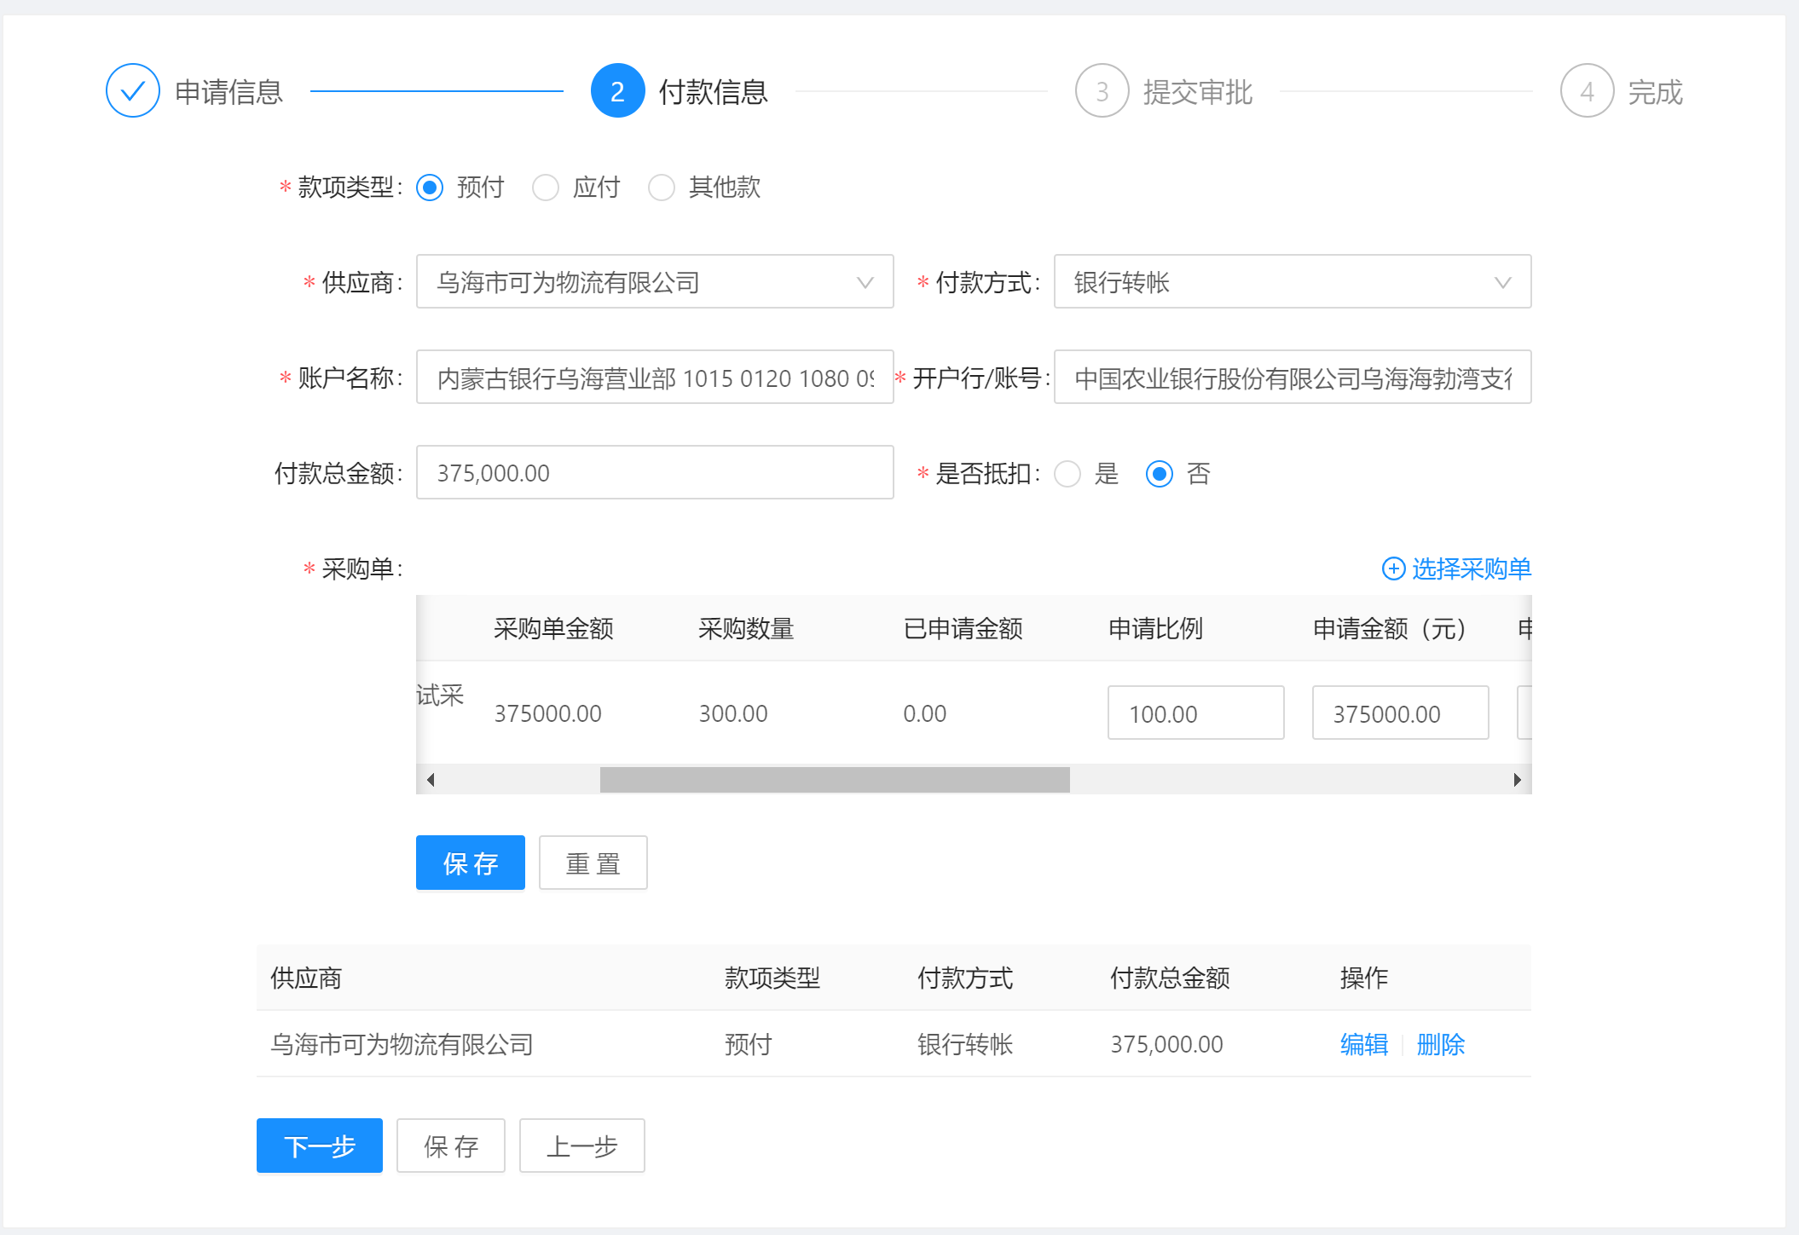Image resolution: width=1799 pixels, height=1235 pixels.
Task: Open the 供应商 dropdown
Action: point(654,282)
